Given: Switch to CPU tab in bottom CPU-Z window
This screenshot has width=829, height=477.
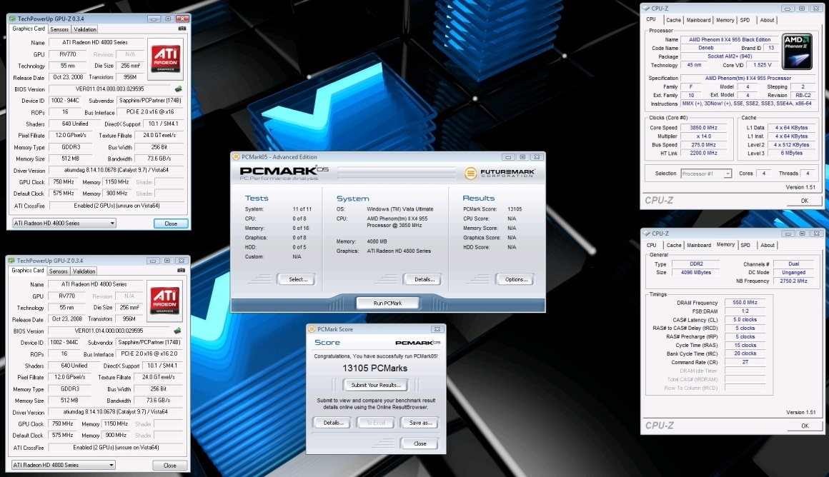Looking at the screenshot, I should [651, 245].
